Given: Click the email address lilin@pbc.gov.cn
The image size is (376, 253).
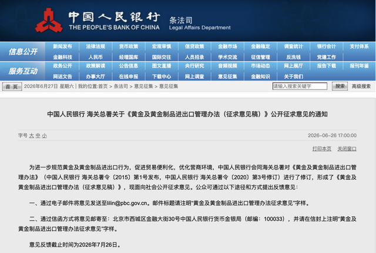Looking at the screenshot, I should [x=127, y=204].
